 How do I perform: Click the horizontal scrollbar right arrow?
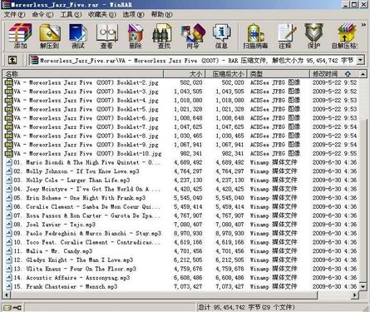(355, 295)
